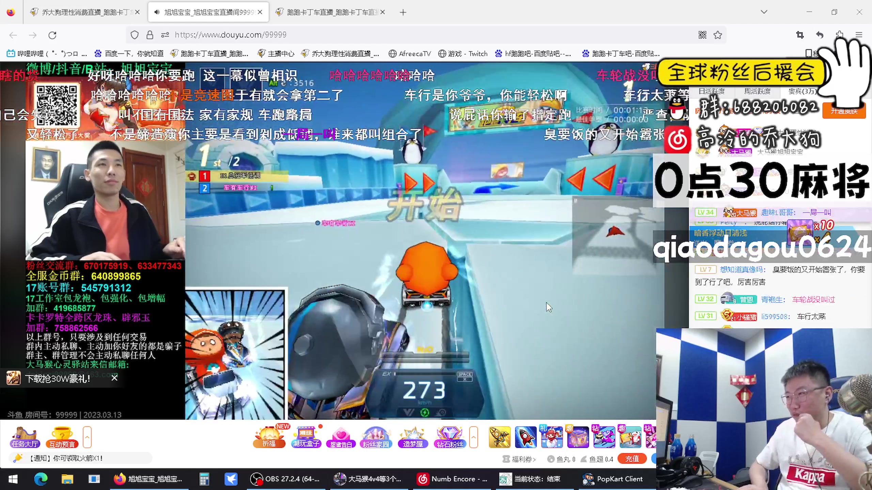Expand the arrow beside 互动预言
This screenshot has width=872, height=490.
coord(87,437)
